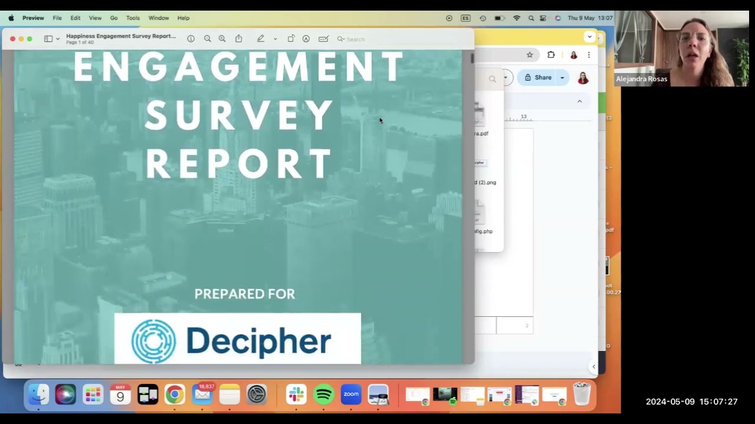Viewport: 755px width, 424px height.
Task: Open the Share icon in Preview toolbar
Action: [x=238, y=39]
